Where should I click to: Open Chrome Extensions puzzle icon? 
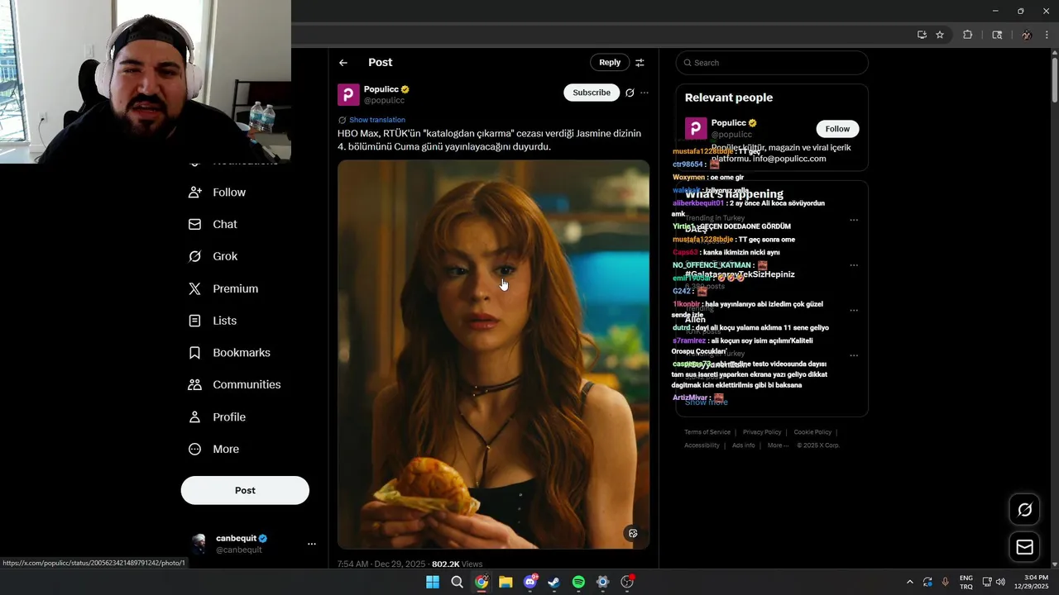pos(968,35)
